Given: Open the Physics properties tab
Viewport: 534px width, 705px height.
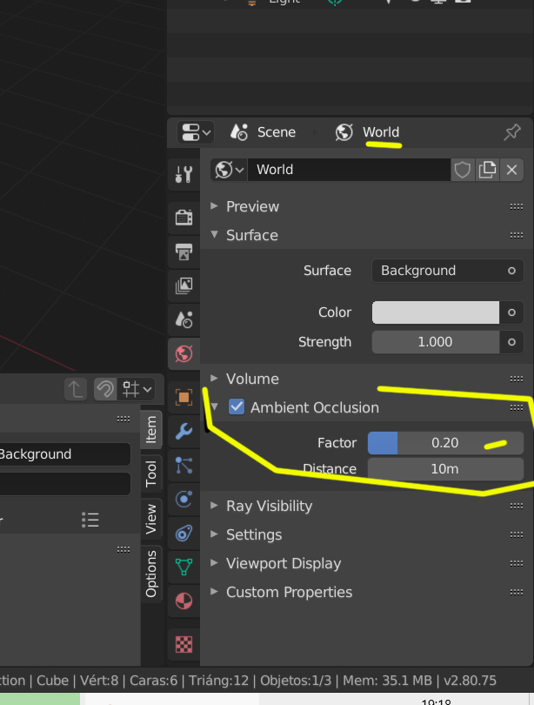Looking at the screenshot, I should [x=184, y=499].
